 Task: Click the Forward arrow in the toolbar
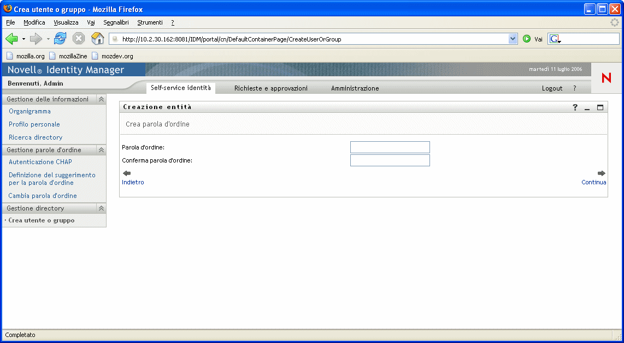[x=36, y=39]
